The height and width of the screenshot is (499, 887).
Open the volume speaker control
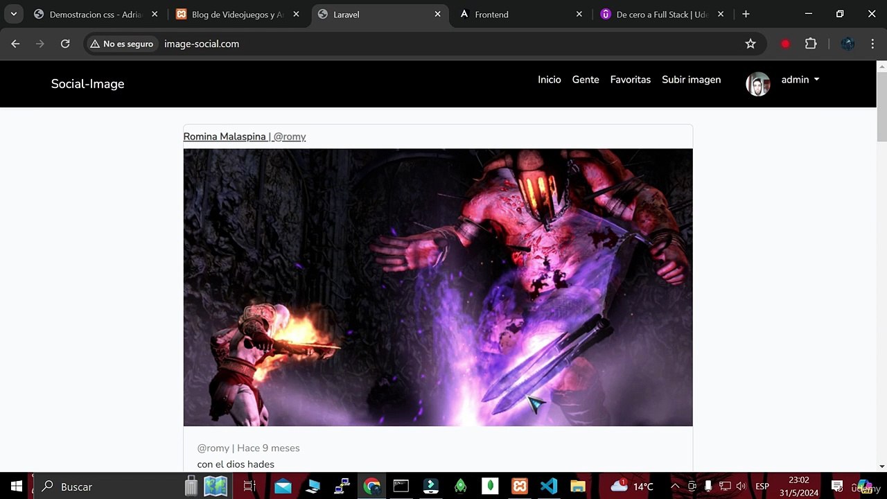tap(741, 487)
